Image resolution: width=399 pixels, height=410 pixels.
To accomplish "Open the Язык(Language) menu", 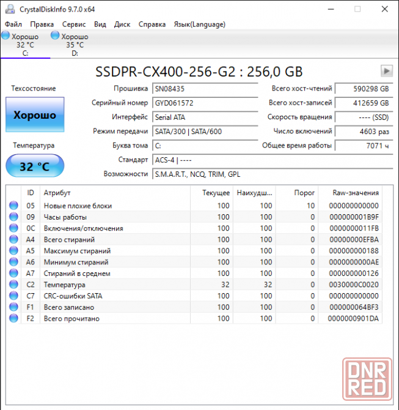I will pos(199,24).
